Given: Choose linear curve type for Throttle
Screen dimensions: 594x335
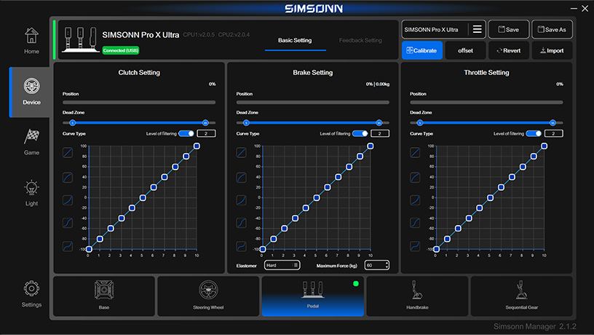Looking at the screenshot, I should coord(415,153).
